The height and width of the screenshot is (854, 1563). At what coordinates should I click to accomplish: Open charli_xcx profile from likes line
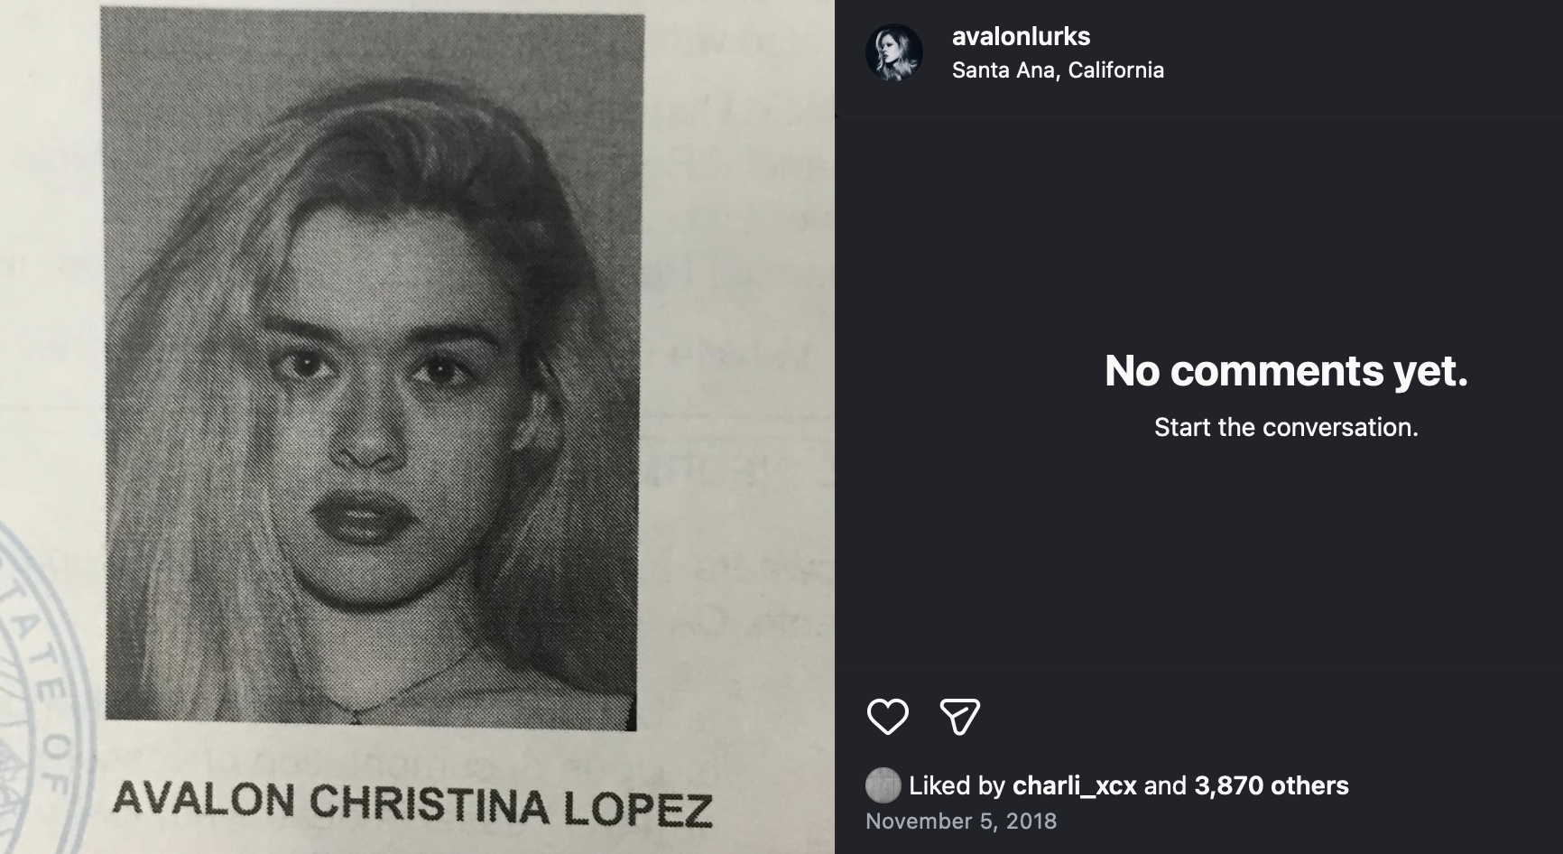click(1074, 785)
